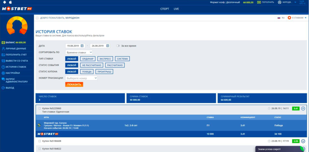Screen dimensions: 309x152
Task: Click the green 2.05 odds badge
Action: tap(296, 141)
